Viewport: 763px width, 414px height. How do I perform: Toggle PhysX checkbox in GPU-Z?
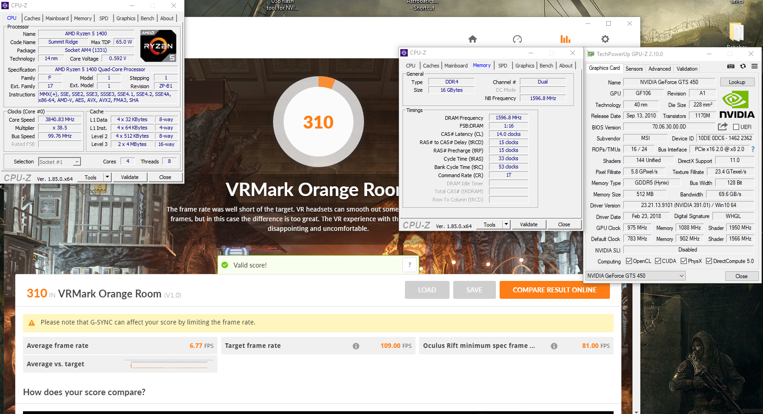(x=684, y=261)
